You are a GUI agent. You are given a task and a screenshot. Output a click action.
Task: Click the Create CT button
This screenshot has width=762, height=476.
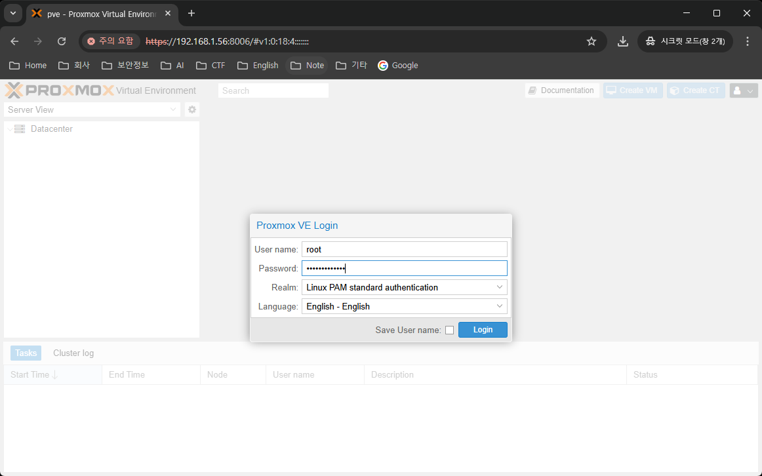[x=696, y=90]
